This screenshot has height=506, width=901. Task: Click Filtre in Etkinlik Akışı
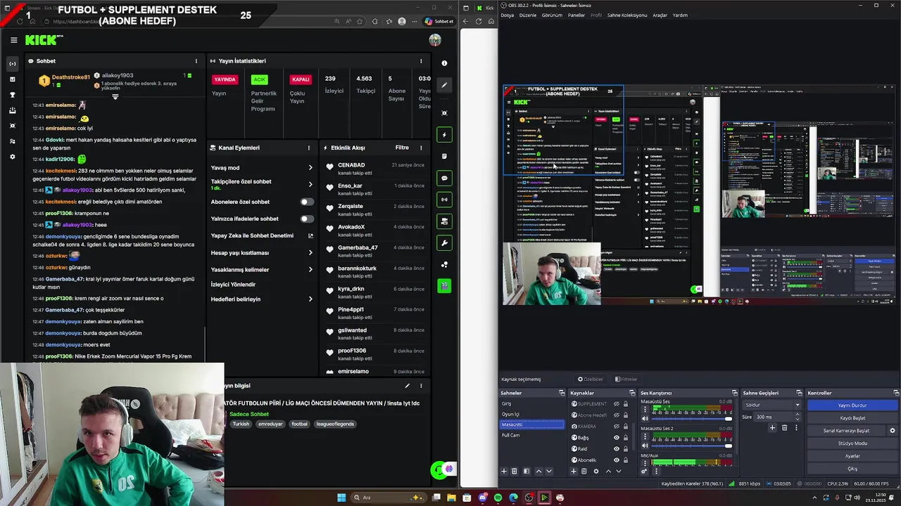click(x=402, y=148)
